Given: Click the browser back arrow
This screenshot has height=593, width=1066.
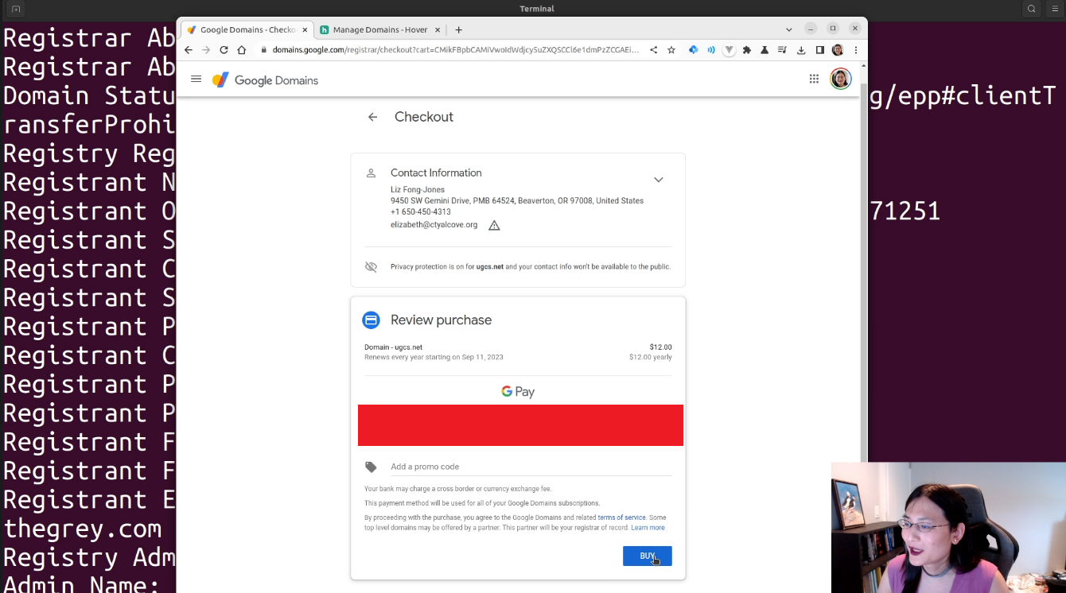Looking at the screenshot, I should pyautogui.click(x=189, y=49).
